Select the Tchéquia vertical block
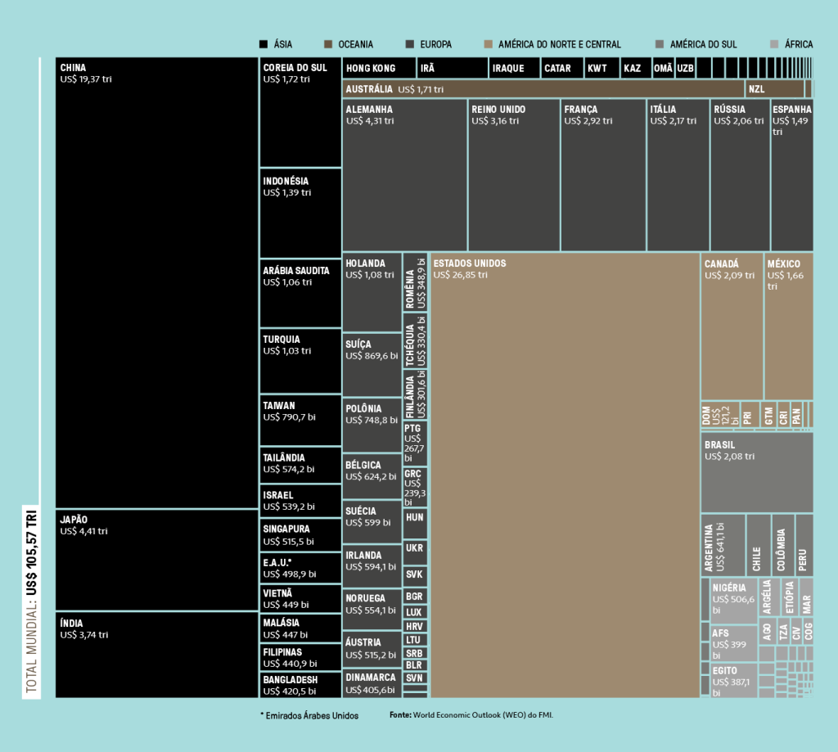This screenshot has width=838, height=752. 415,340
